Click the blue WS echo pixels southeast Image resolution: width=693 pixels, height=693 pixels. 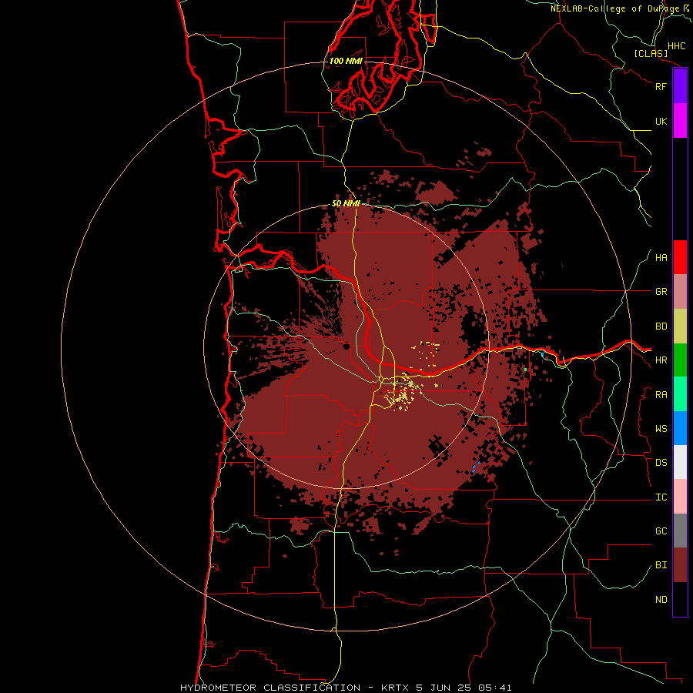pyautogui.click(x=476, y=467)
